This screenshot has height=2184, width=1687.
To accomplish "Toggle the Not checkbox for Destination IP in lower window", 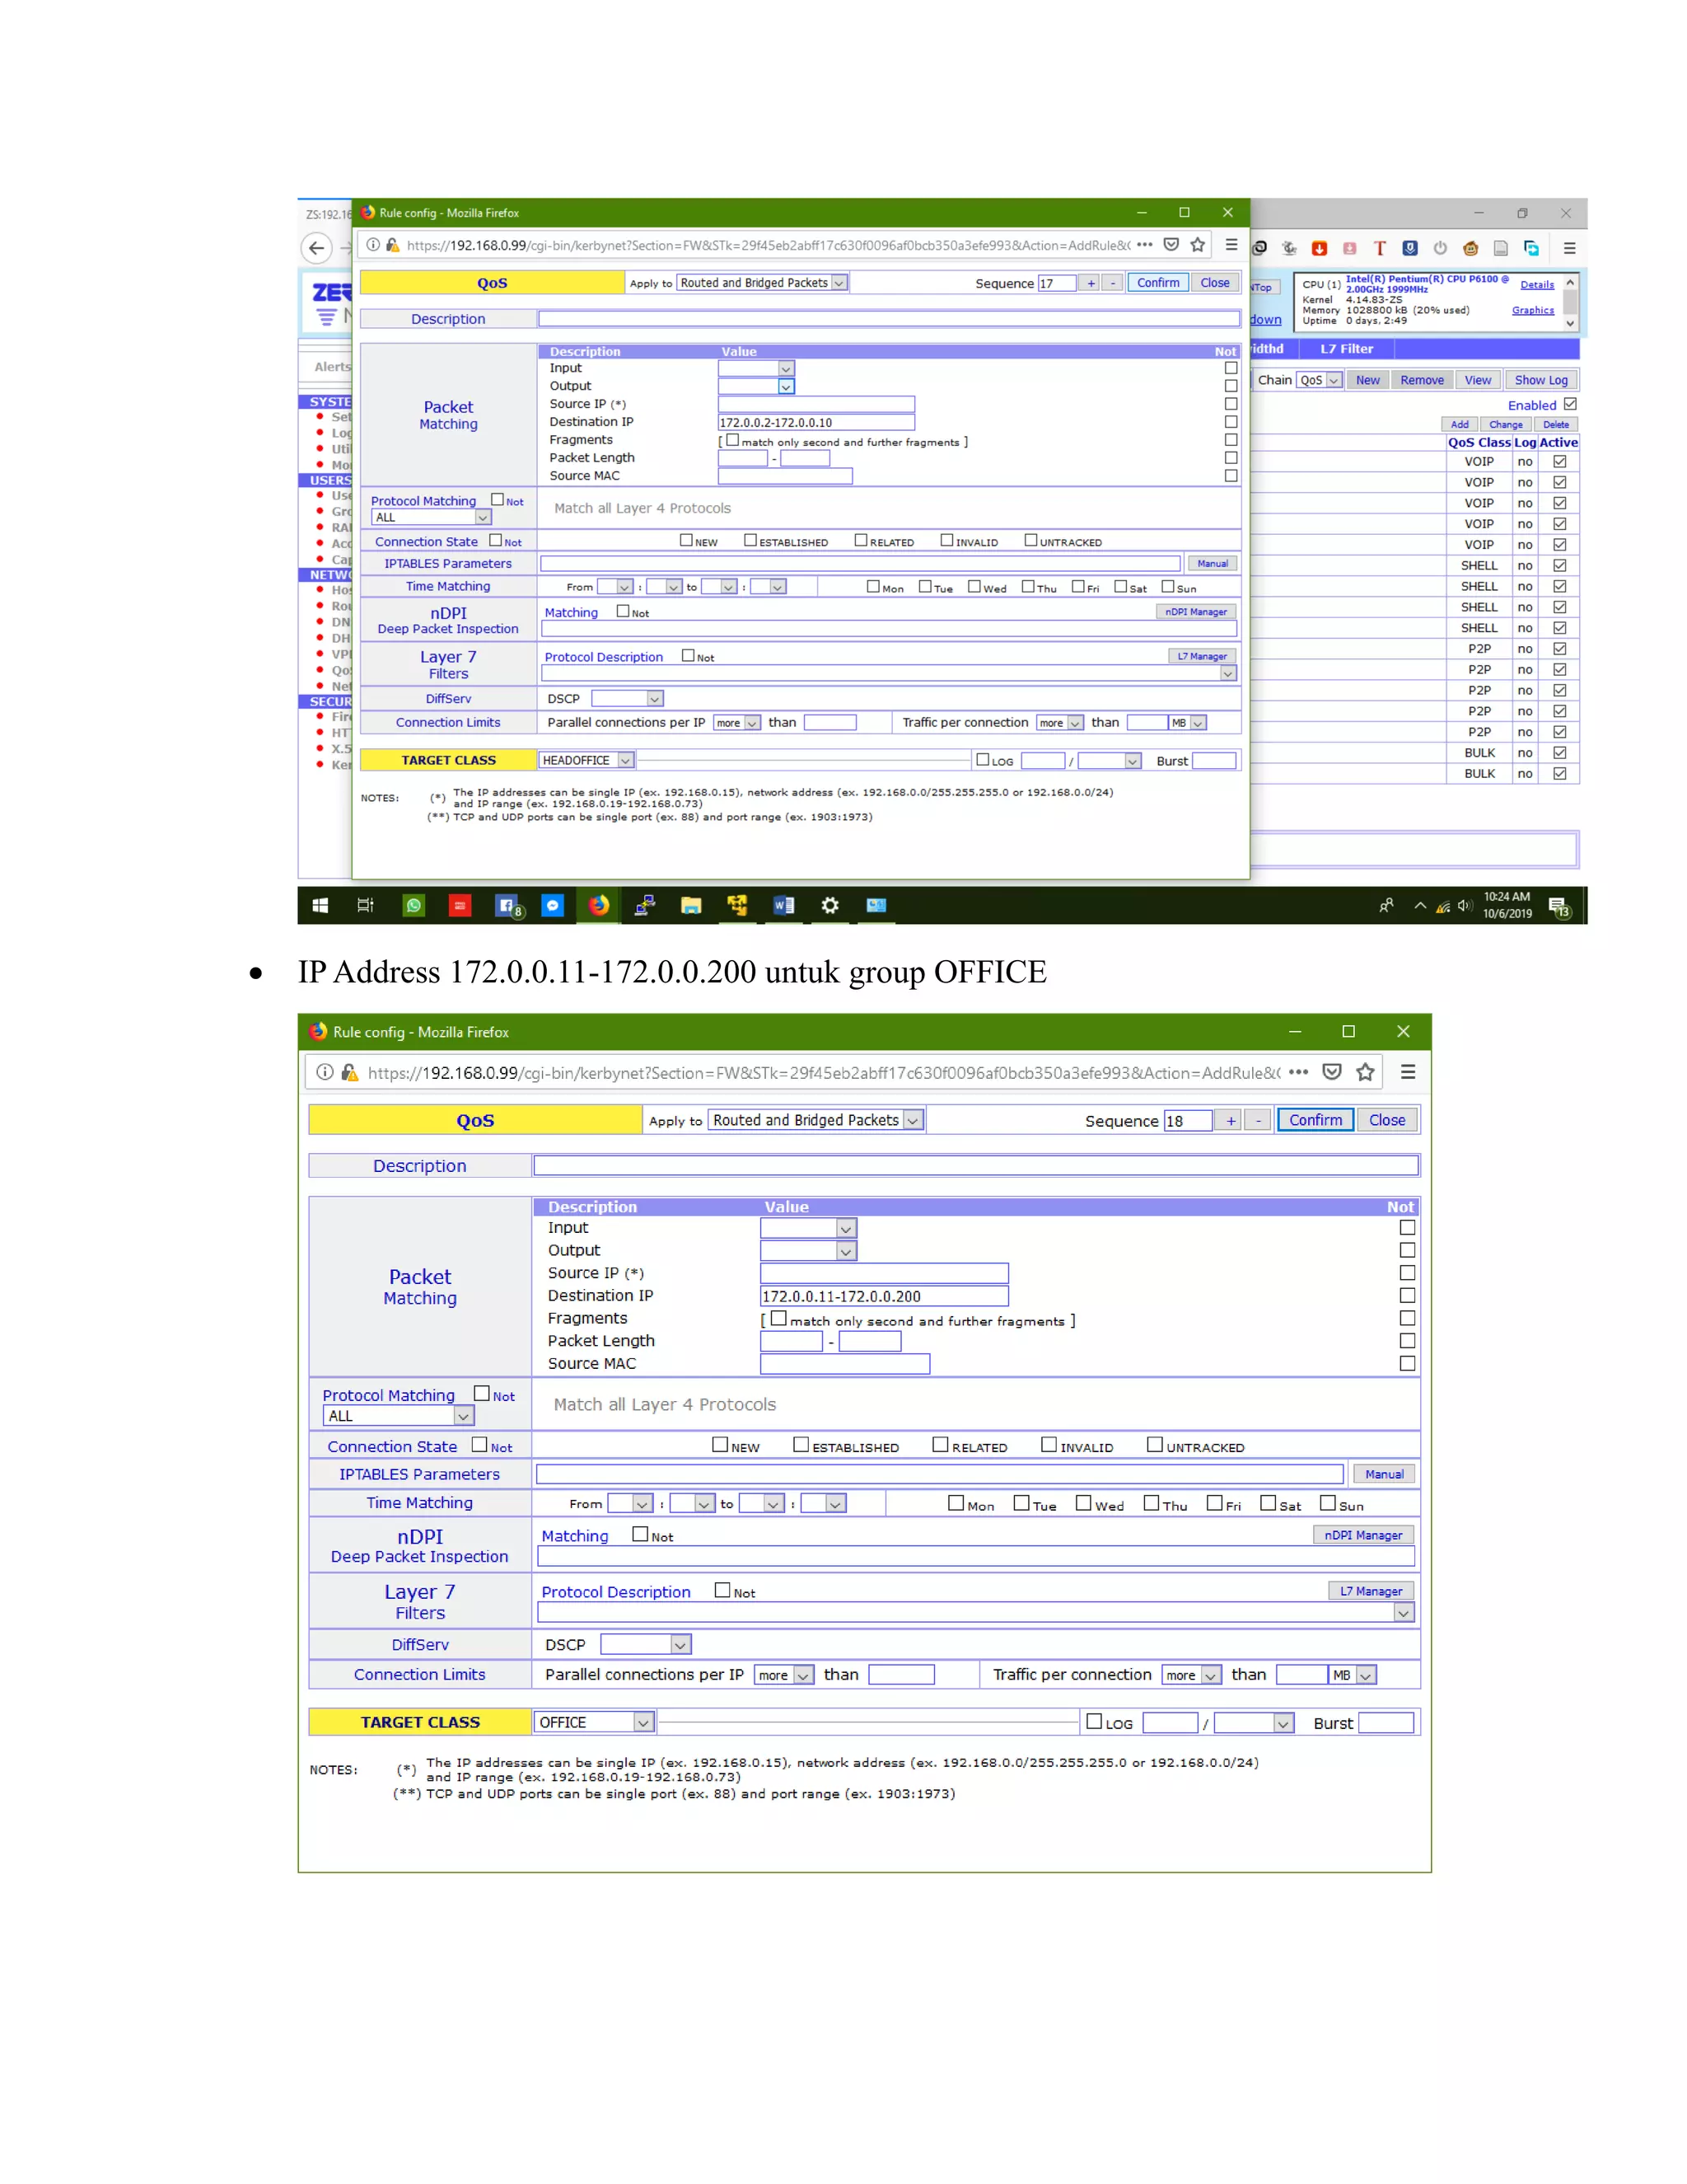I will (1407, 1295).
